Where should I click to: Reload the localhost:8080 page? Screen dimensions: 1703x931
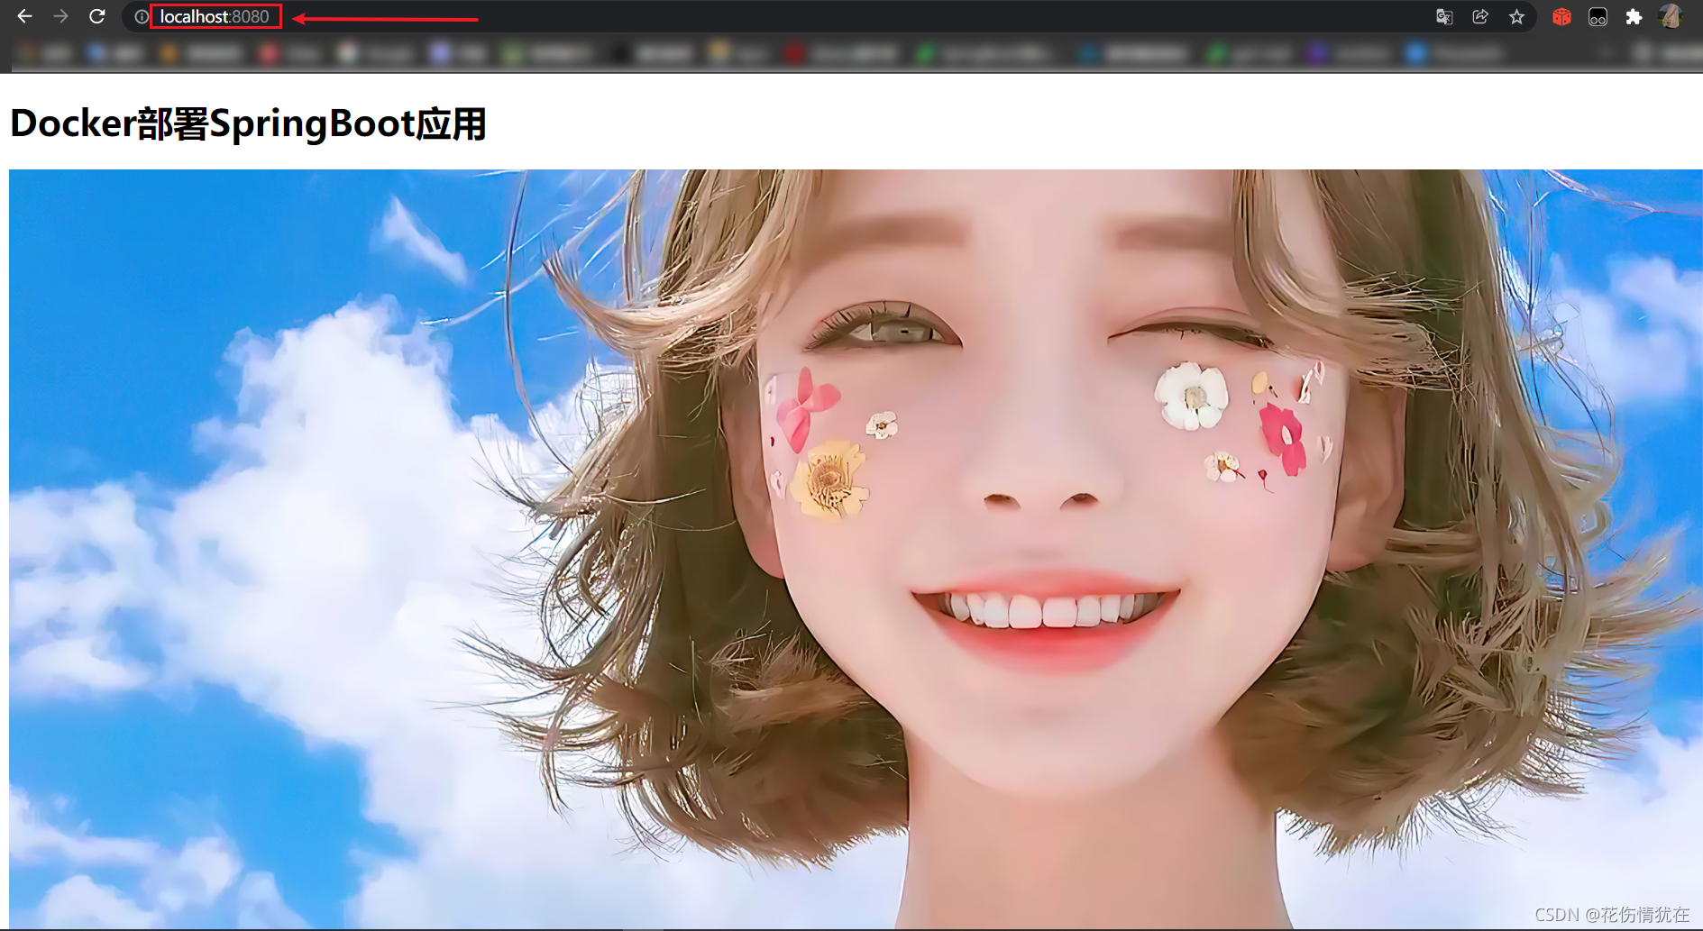point(96,16)
